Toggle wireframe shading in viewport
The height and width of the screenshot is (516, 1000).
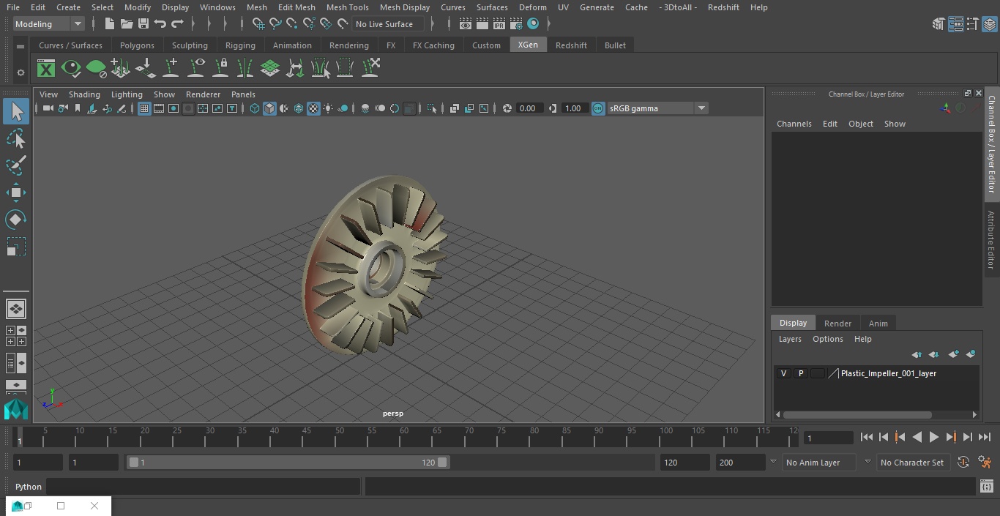(x=255, y=108)
